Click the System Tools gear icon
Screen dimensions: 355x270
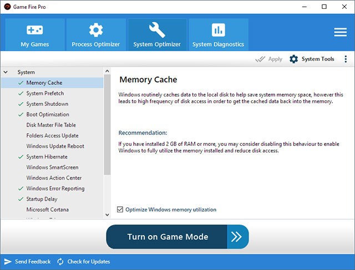(x=294, y=59)
